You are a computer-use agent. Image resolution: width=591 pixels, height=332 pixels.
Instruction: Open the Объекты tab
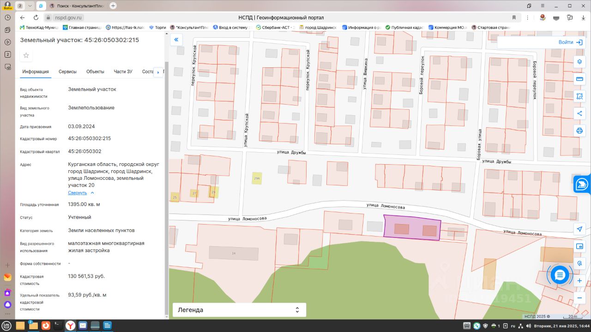95,71
